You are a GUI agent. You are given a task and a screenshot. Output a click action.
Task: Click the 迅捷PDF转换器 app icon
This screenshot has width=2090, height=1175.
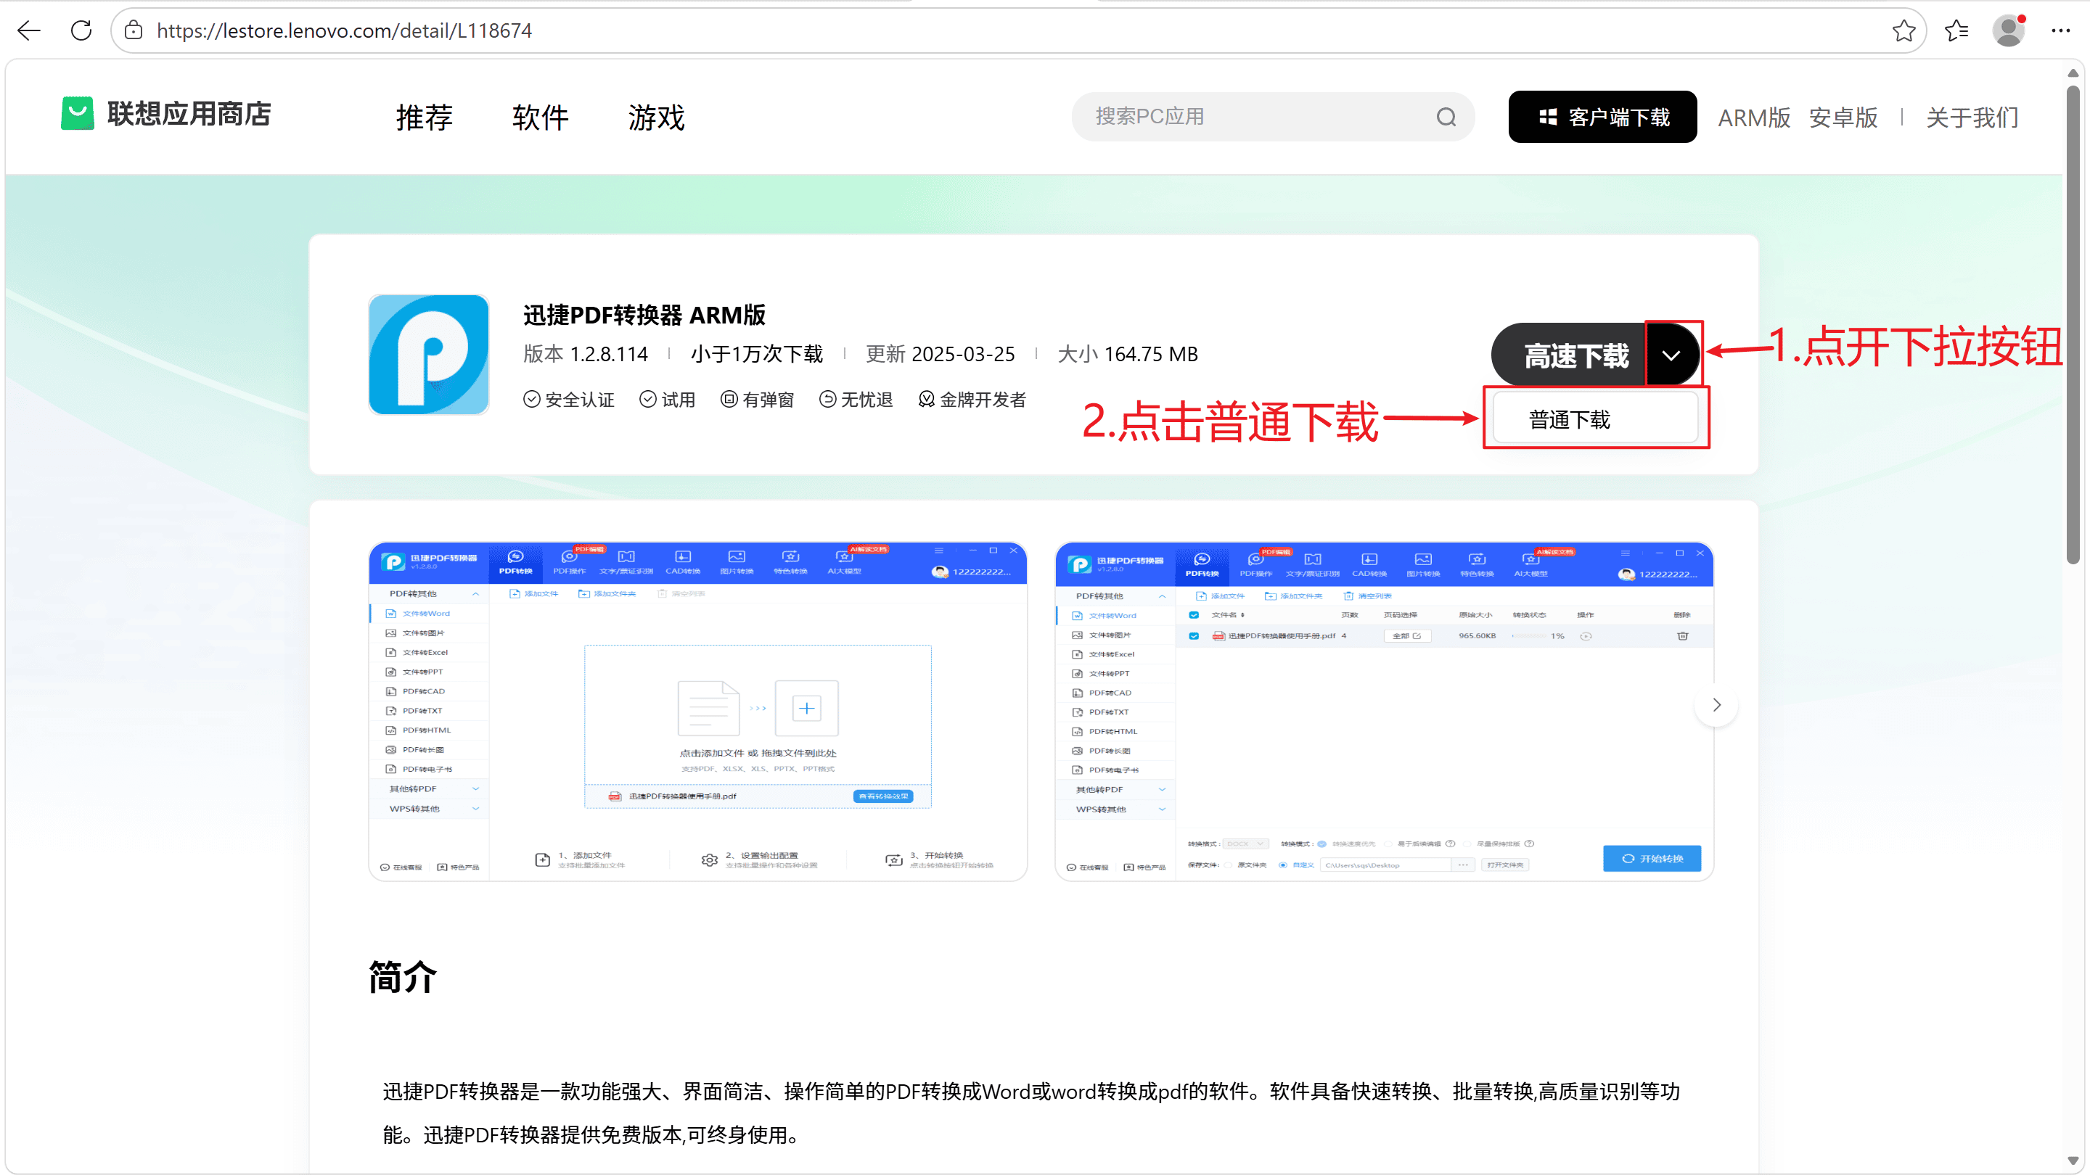[428, 355]
